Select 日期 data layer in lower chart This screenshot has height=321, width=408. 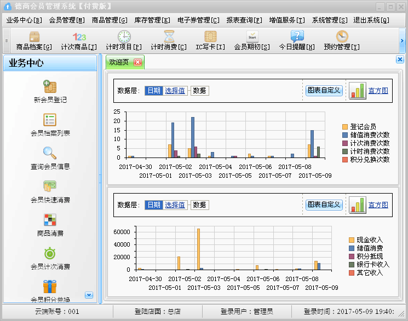click(154, 205)
